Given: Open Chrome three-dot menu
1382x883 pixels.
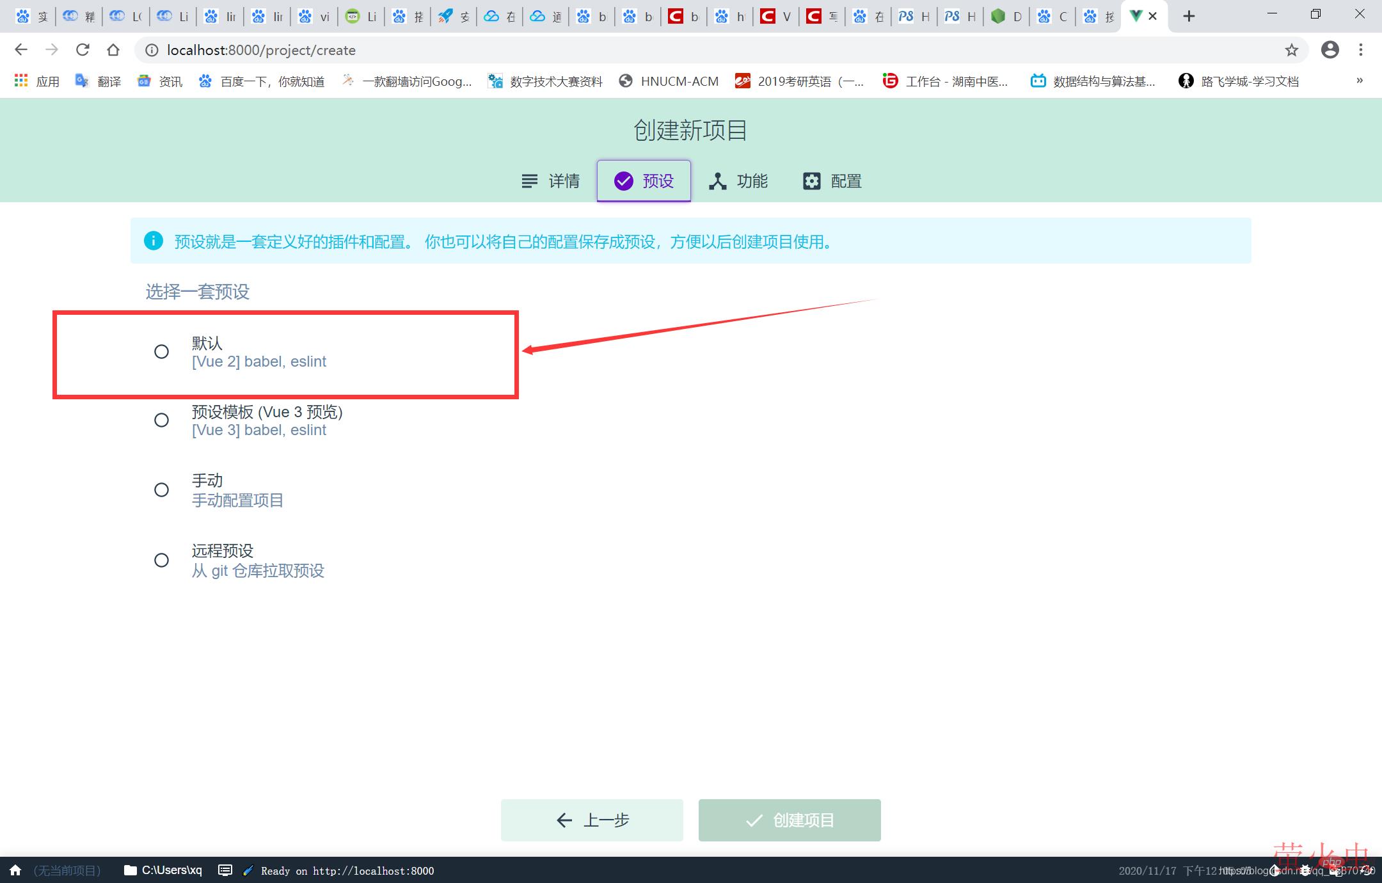Looking at the screenshot, I should tap(1361, 50).
